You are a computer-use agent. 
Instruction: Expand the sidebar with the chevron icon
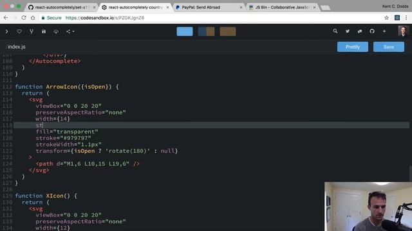(x=7, y=31)
